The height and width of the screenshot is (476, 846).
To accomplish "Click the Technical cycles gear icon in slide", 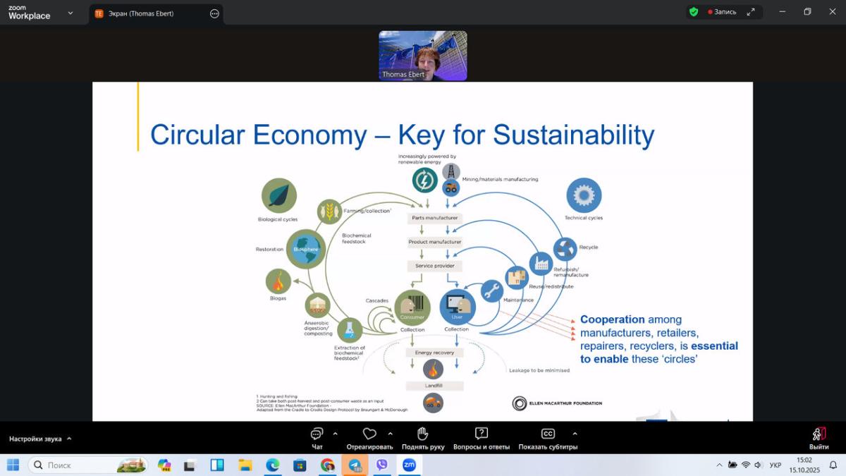I will [584, 195].
